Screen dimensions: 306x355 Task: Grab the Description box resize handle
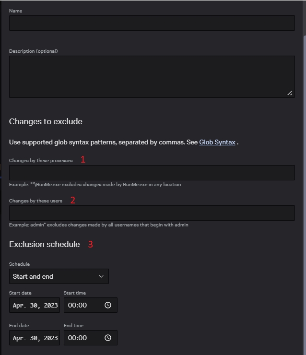click(x=290, y=93)
